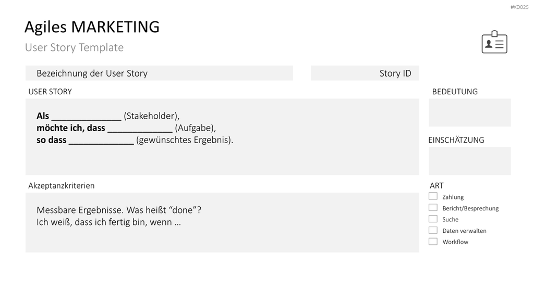The height and width of the screenshot is (300, 534).
Task: Click the gewünschtes Ergebnis blank line
Action: tap(101, 141)
